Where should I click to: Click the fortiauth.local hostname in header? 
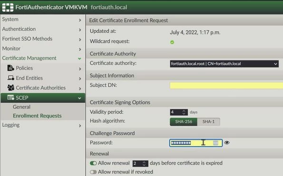coord(109,7)
